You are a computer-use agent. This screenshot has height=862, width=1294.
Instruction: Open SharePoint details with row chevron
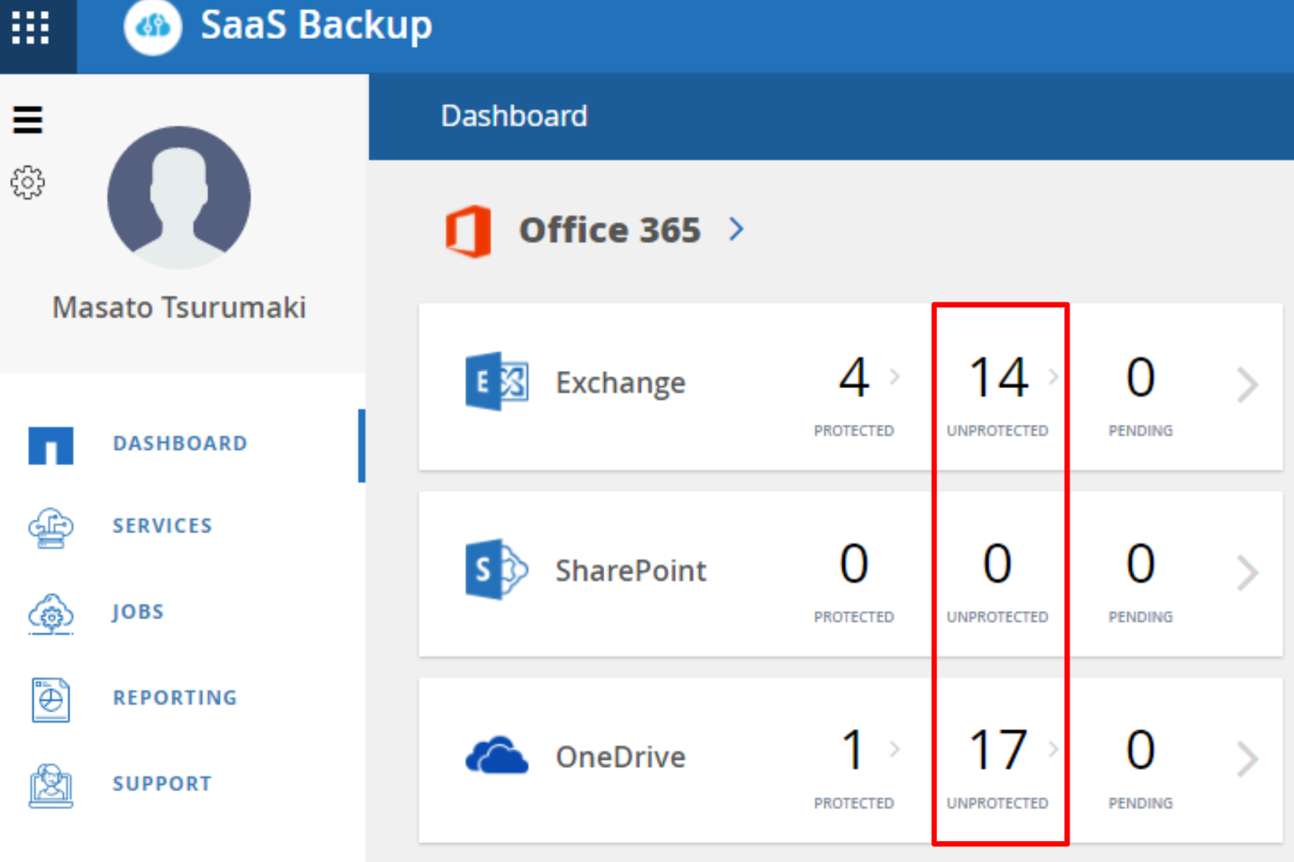1247,573
